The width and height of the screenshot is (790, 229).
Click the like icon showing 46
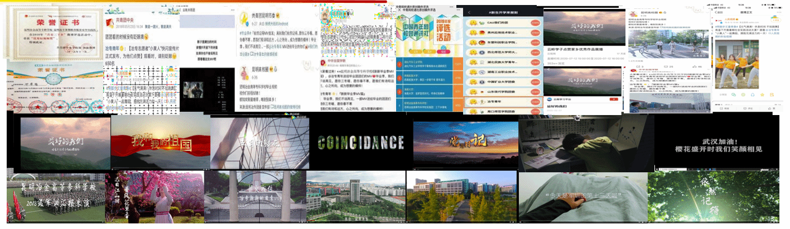693,66
